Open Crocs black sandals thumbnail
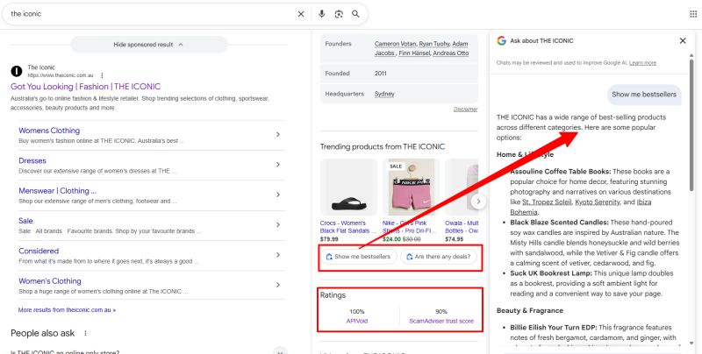This screenshot has width=702, height=354. tap(348, 188)
